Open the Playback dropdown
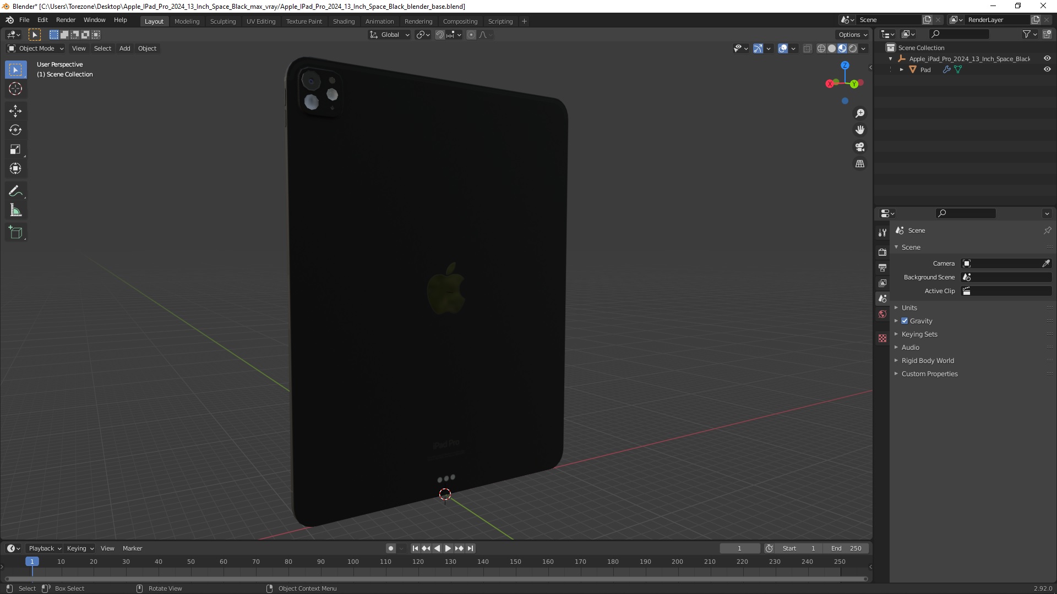Image resolution: width=1057 pixels, height=594 pixels. 45,548
